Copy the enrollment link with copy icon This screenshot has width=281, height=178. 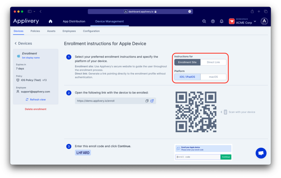coord(147,101)
